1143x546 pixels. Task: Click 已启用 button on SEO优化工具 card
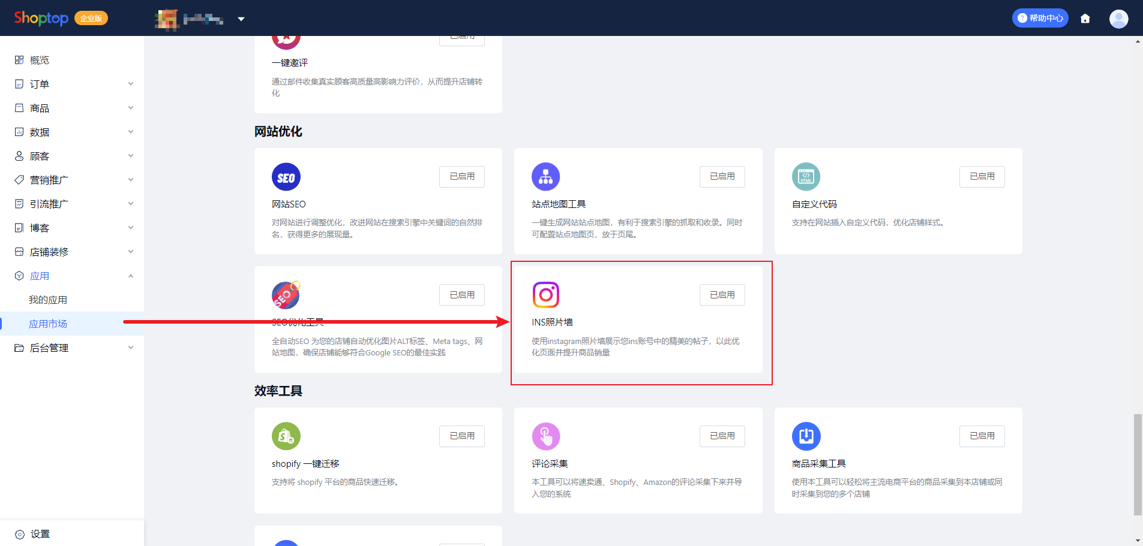(x=462, y=295)
